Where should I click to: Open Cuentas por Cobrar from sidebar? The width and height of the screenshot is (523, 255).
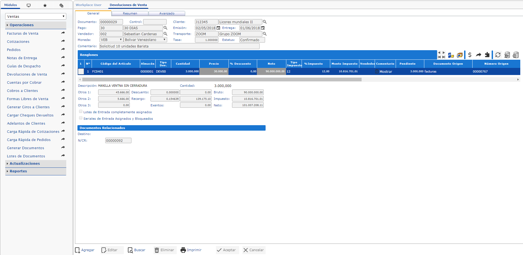(x=24, y=82)
